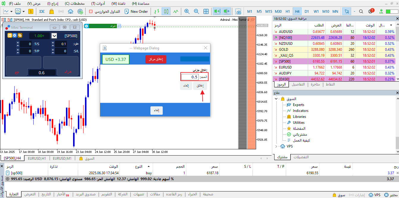Viewport: 399px width, 198px height.
Task: Open the أدوات (T) menu
Action: (98, 4)
